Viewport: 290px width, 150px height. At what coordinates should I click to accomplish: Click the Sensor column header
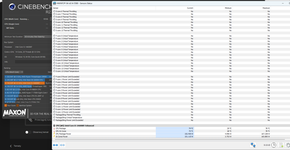[x=104, y=8]
